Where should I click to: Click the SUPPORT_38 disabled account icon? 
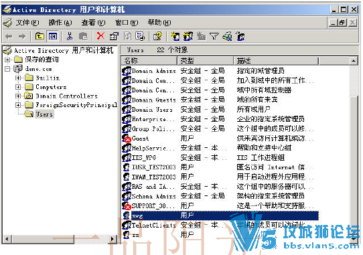pyautogui.click(x=127, y=205)
